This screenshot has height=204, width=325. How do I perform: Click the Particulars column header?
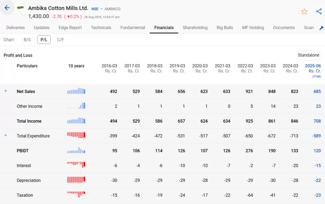[x=27, y=66]
